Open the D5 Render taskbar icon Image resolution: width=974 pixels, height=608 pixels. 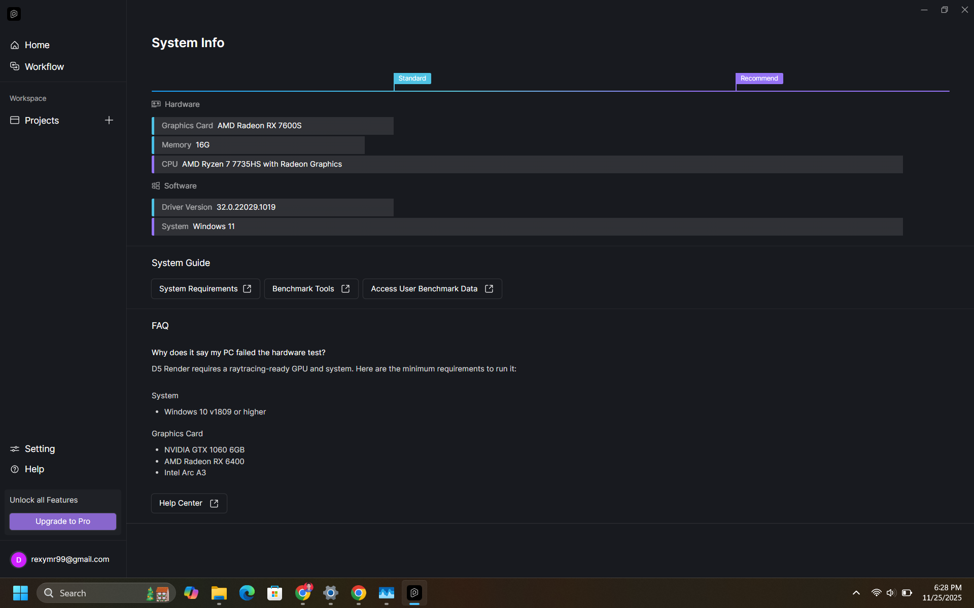pyautogui.click(x=414, y=593)
